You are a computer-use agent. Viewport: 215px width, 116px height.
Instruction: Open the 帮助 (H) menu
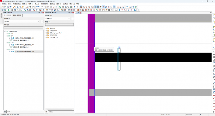point(79,4)
